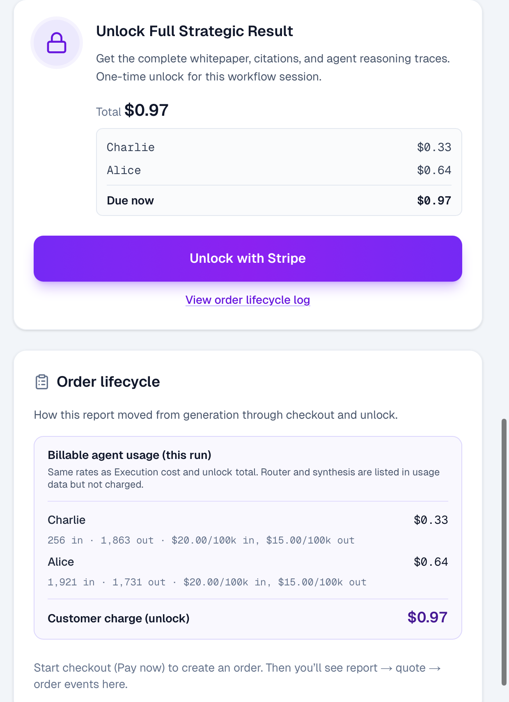Click the Order lifecycle heading
The height and width of the screenshot is (702, 509).
click(x=108, y=382)
